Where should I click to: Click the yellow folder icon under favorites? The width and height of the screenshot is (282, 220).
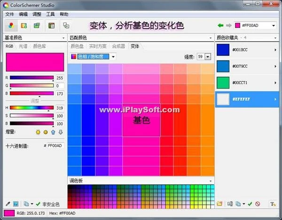coord(219,204)
